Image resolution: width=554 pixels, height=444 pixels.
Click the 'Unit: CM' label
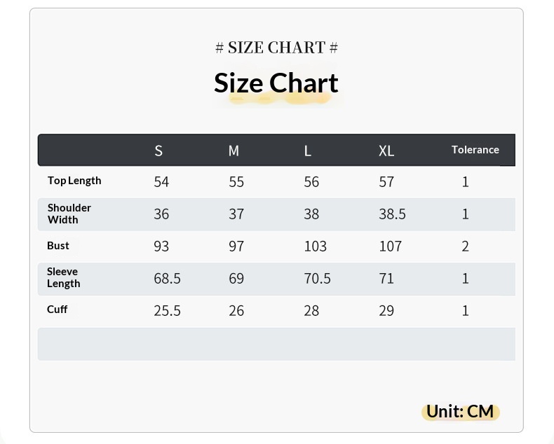coord(460,411)
